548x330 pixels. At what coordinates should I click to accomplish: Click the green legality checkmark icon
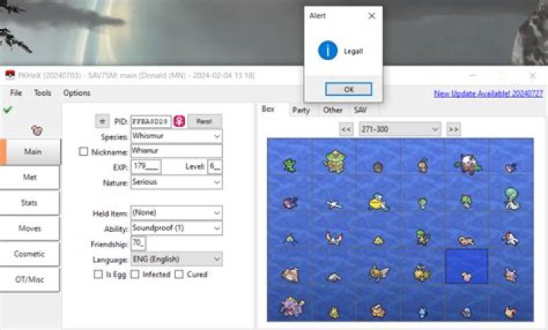click(x=8, y=109)
